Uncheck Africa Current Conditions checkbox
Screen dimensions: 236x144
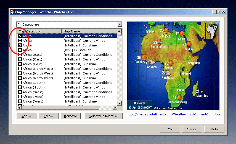pyautogui.click(x=20, y=36)
